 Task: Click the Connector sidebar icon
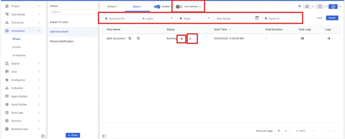coord(7,22)
